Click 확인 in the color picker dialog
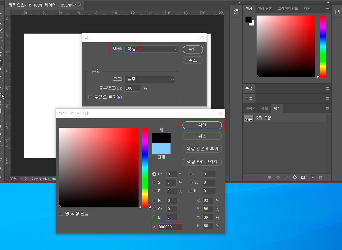This screenshot has width=342, height=250. pos(202,125)
